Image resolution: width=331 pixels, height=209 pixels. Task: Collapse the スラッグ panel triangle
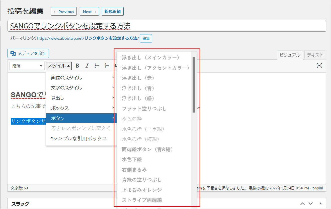[320, 203]
